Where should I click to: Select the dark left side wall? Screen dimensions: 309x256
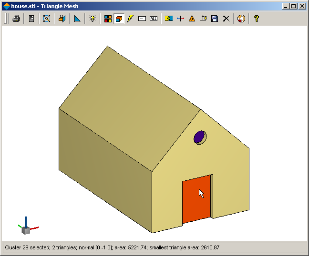coord(105,170)
